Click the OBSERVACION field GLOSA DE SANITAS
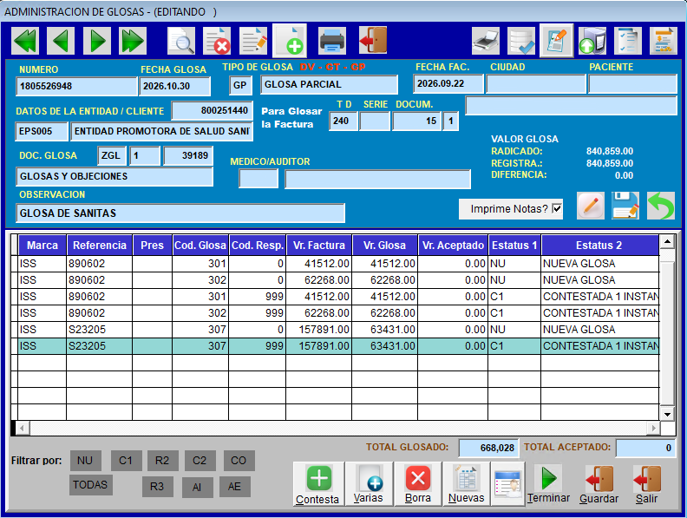687x518 pixels. tap(180, 213)
